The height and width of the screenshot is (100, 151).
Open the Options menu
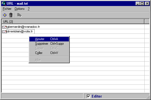tap(19, 9)
